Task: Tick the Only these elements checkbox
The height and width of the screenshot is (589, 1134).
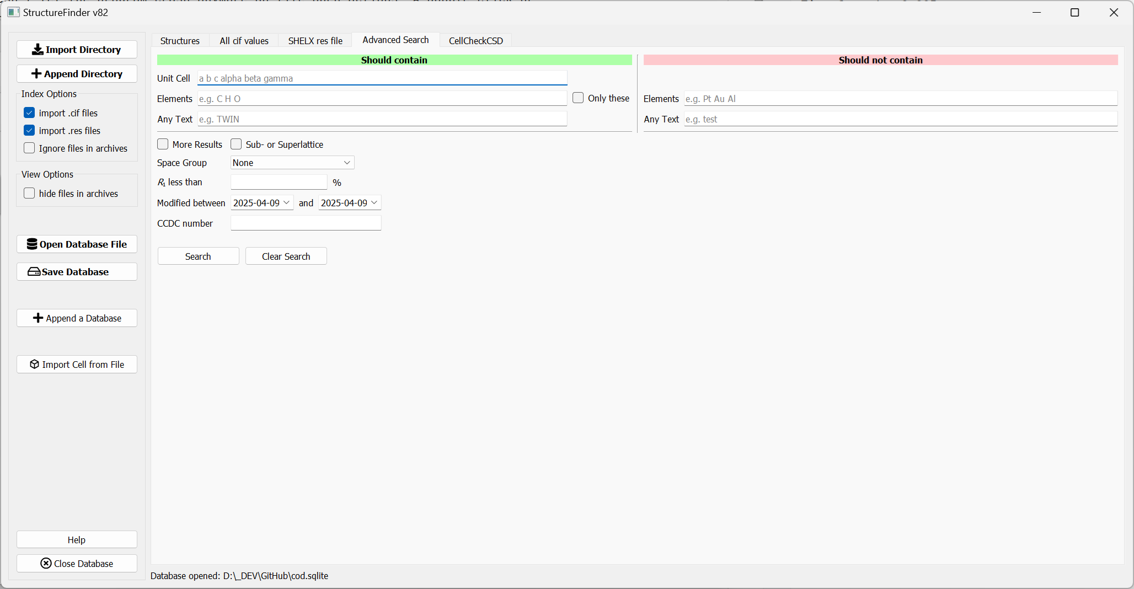Action: coord(578,98)
